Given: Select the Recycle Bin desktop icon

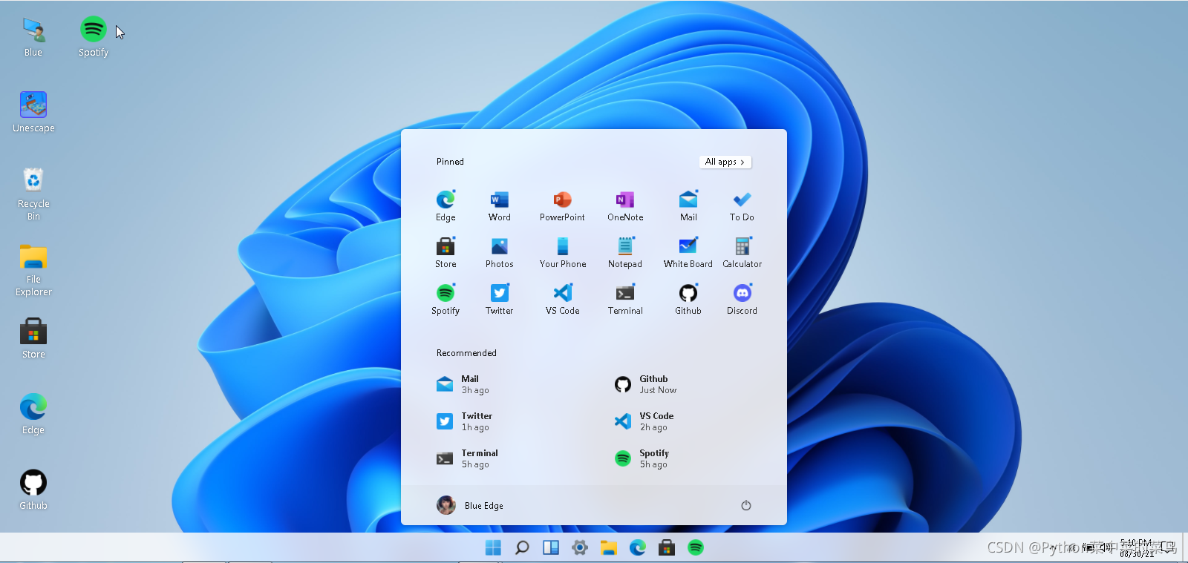Looking at the screenshot, I should (33, 194).
